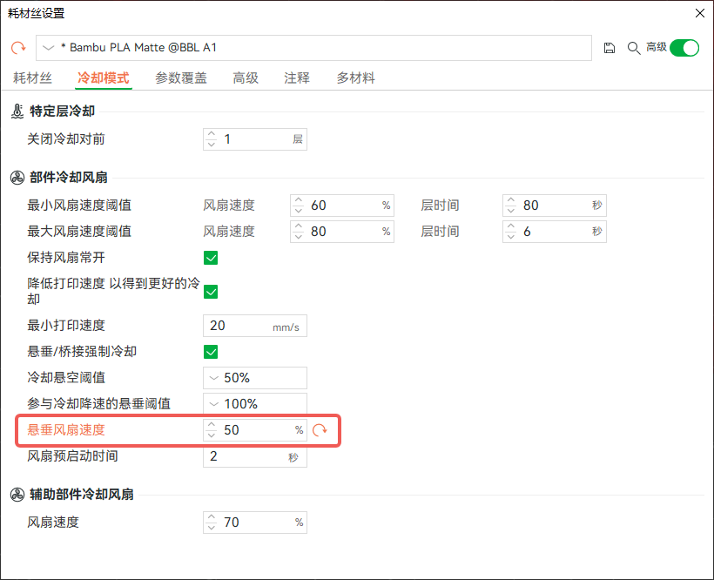Screen dimensions: 714x580
Task: Click the 参与冷却降速的悬垂阈值 label
Action: [x=98, y=404]
